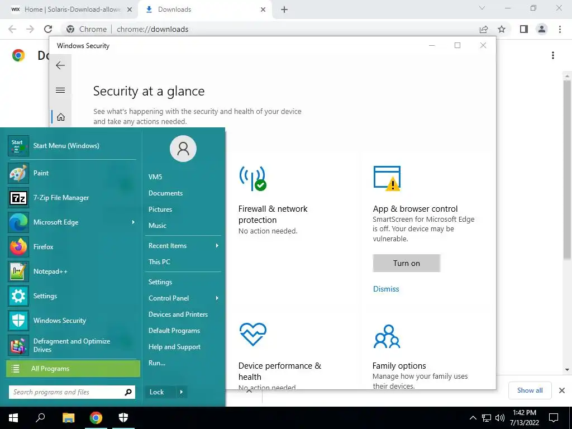Open Family options people icon
This screenshot has width=572, height=429.
coord(387,336)
